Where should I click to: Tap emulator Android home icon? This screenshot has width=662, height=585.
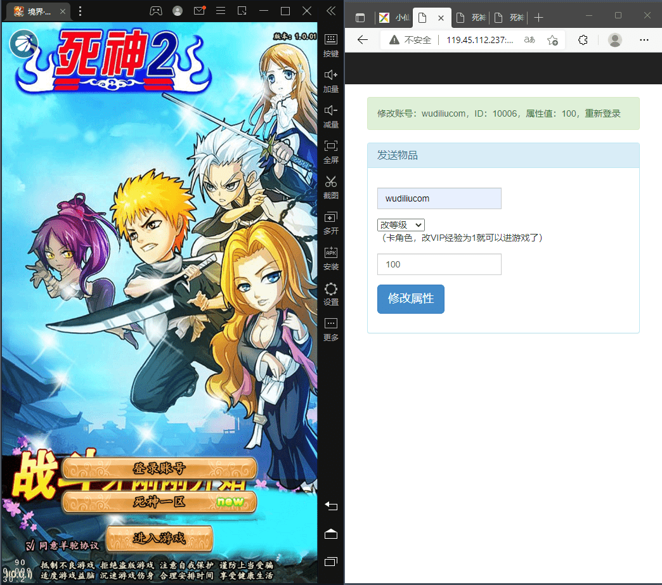[x=330, y=534]
